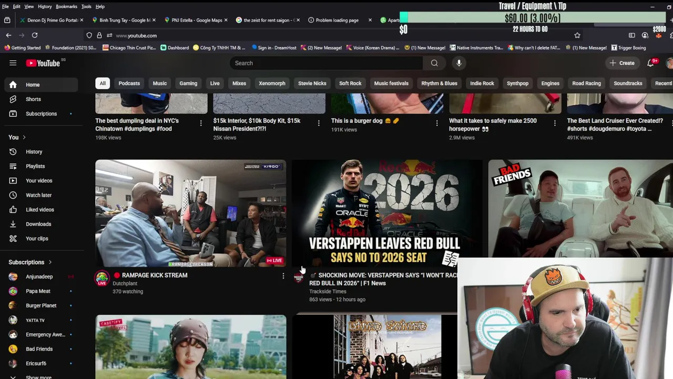This screenshot has width=673, height=379.
Task: Select the Live filter chip
Action: 215,83
